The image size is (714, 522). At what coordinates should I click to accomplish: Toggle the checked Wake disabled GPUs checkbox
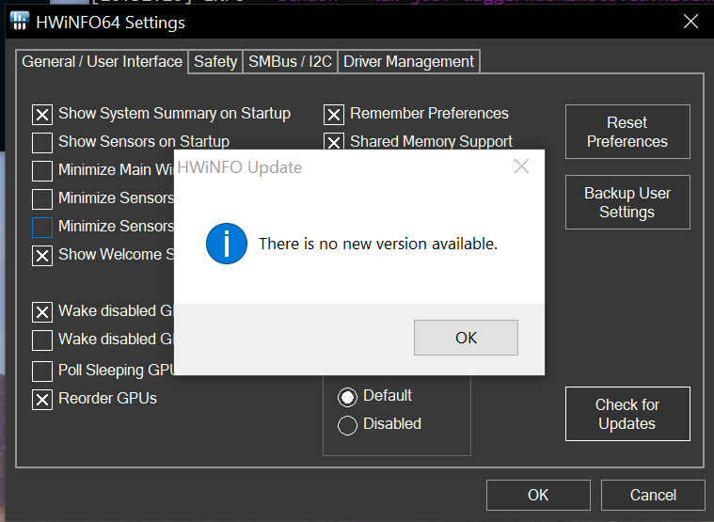coord(42,312)
